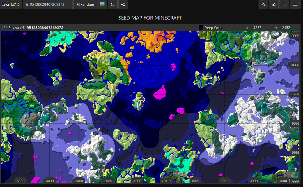Click the go-to-coordinates crosshair icon

tap(113, 4)
